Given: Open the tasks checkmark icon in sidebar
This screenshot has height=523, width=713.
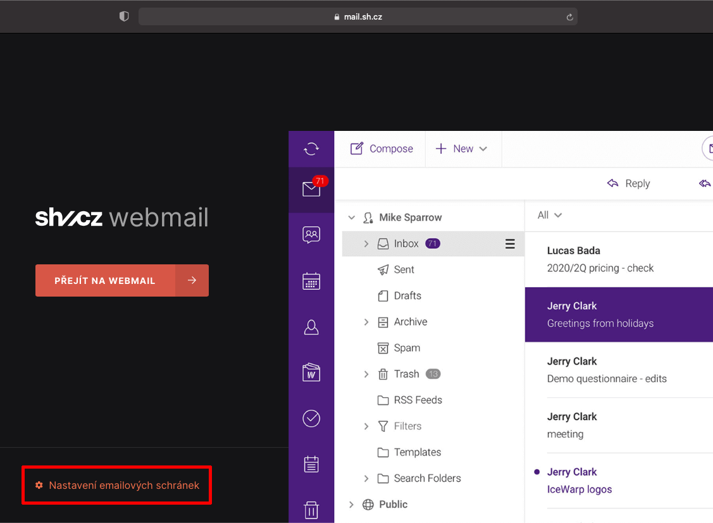Looking at the screenshot, I should [311, 419].
